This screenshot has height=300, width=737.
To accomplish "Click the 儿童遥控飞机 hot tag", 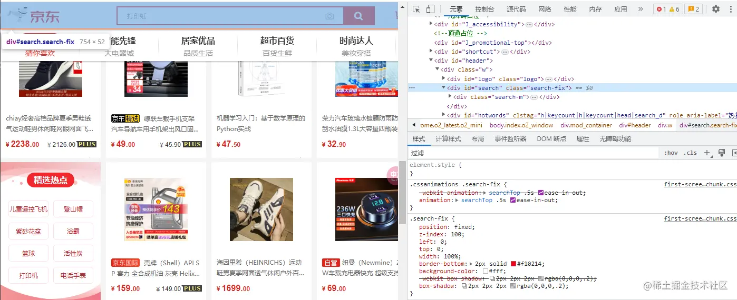I will [28, 209].
